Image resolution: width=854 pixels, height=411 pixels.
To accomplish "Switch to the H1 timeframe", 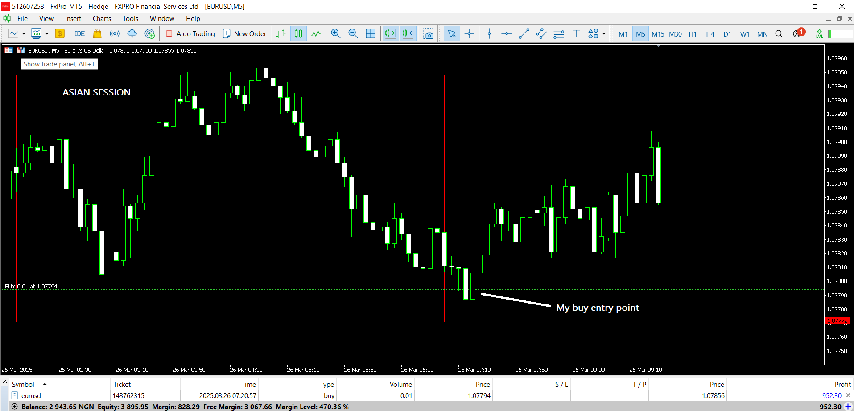I will click(x=693, y=34).
